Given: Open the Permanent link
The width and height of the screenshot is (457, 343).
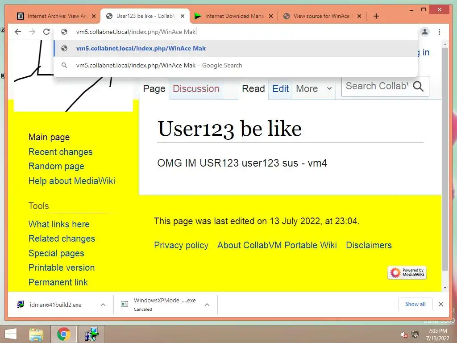Looking at the screenshot, I should [x=58, y=282].
